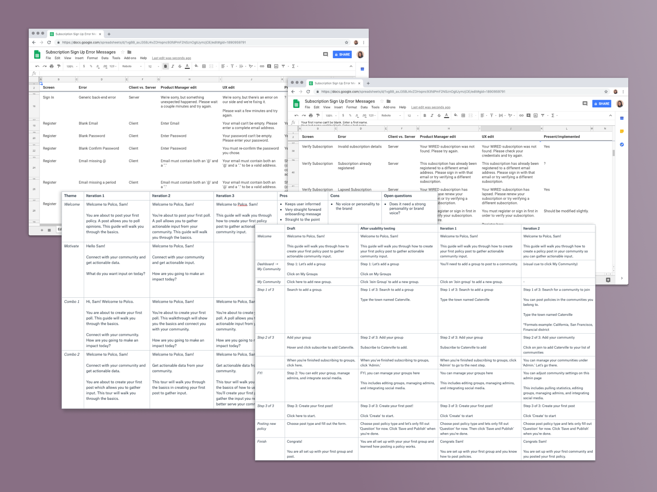Click currency format icon in left window
Viewport: 657px width, 492px height.
tap(84, 66)
